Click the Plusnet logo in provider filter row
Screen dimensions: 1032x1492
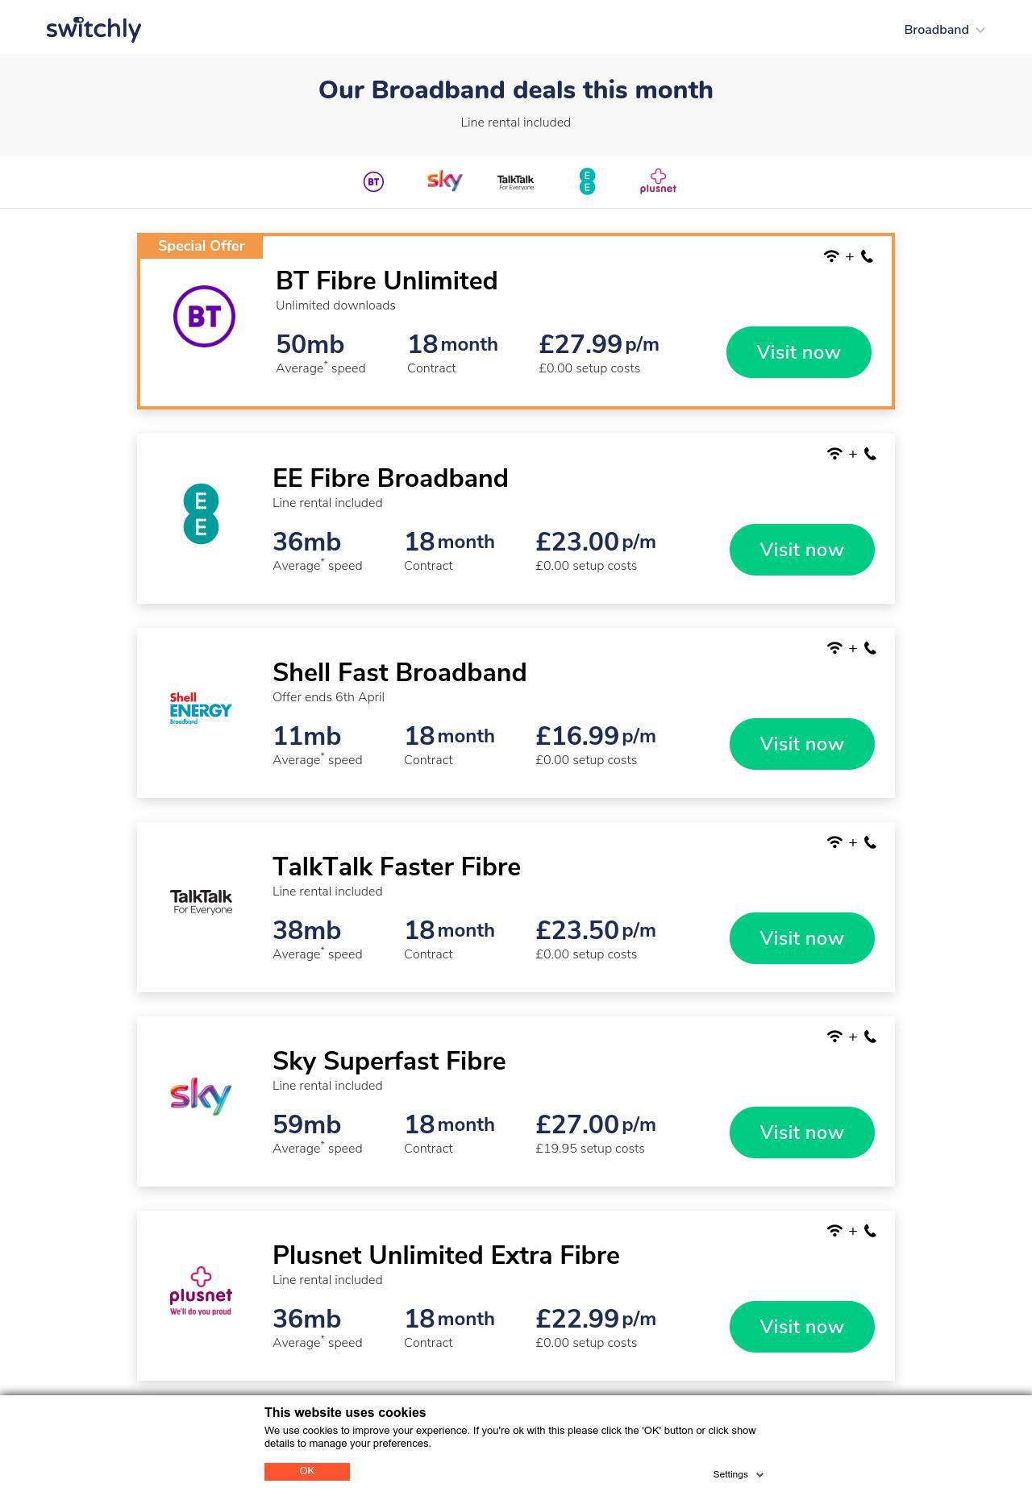[x=658, y=181]
